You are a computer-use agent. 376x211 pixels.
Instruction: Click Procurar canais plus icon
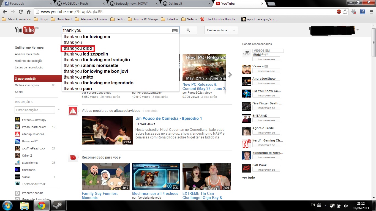point(17,193)
